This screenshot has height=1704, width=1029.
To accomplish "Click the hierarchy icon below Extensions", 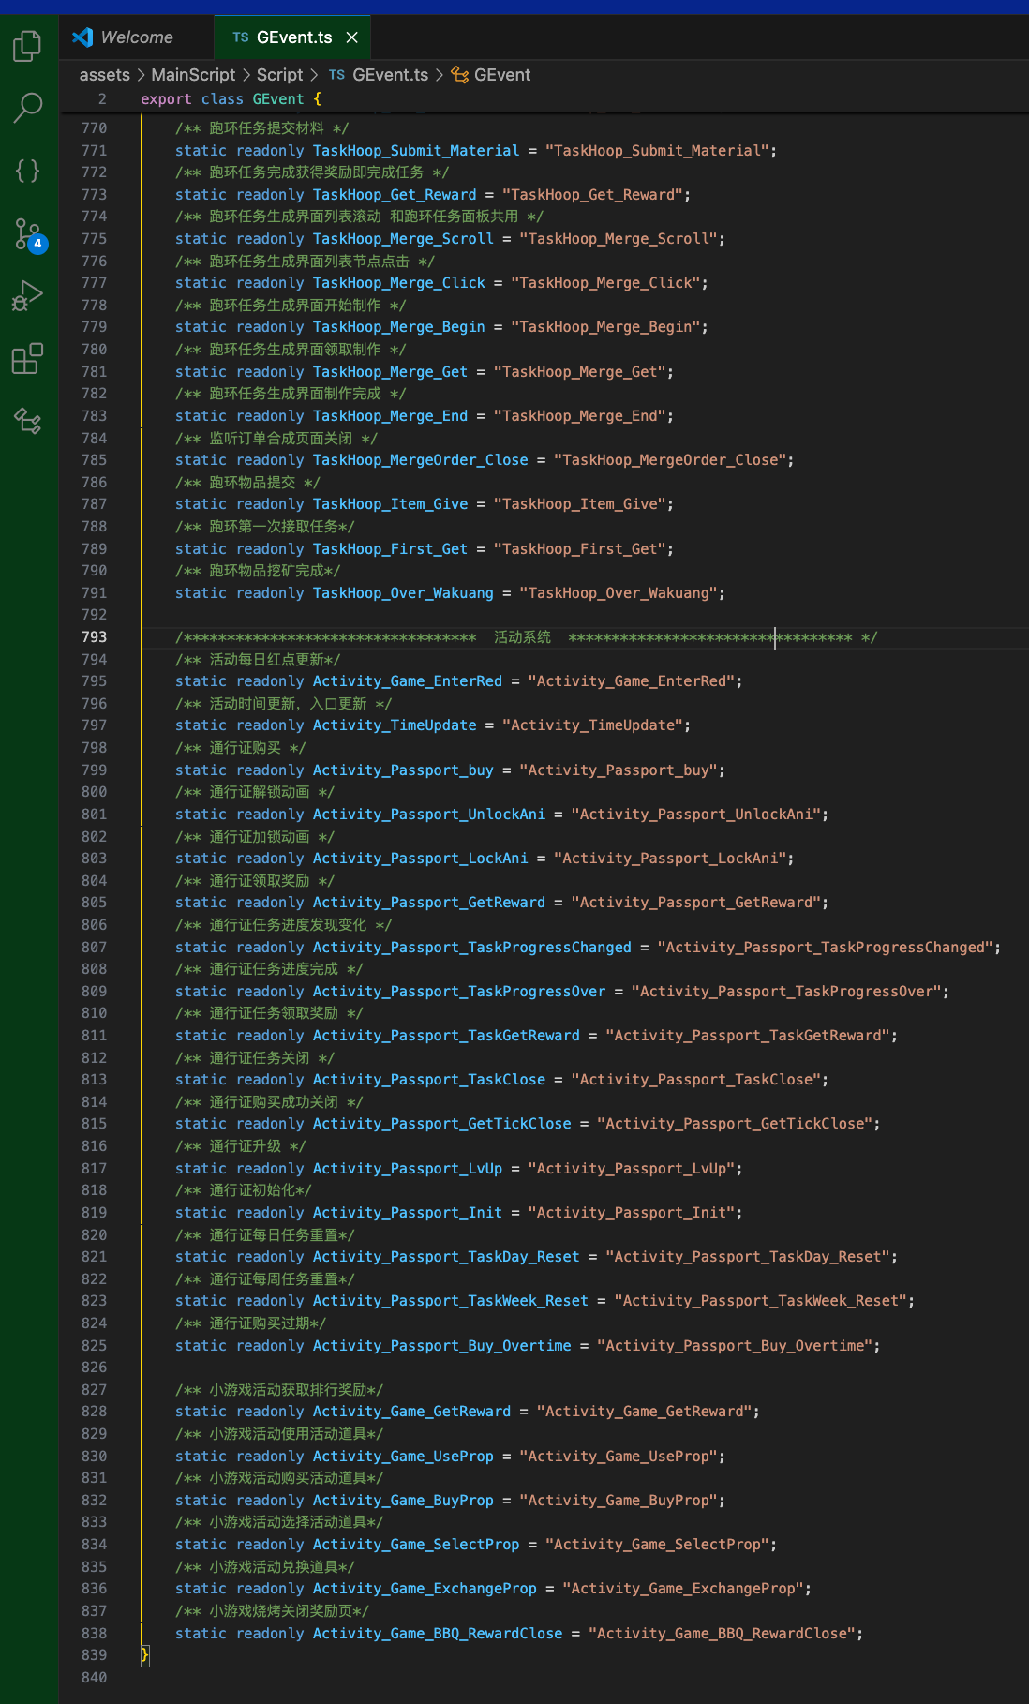I will tap(28, 421).
